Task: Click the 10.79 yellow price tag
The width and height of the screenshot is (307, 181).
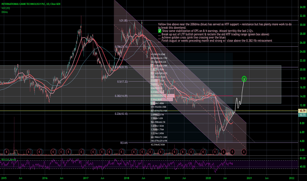Action: click(302, 111)
